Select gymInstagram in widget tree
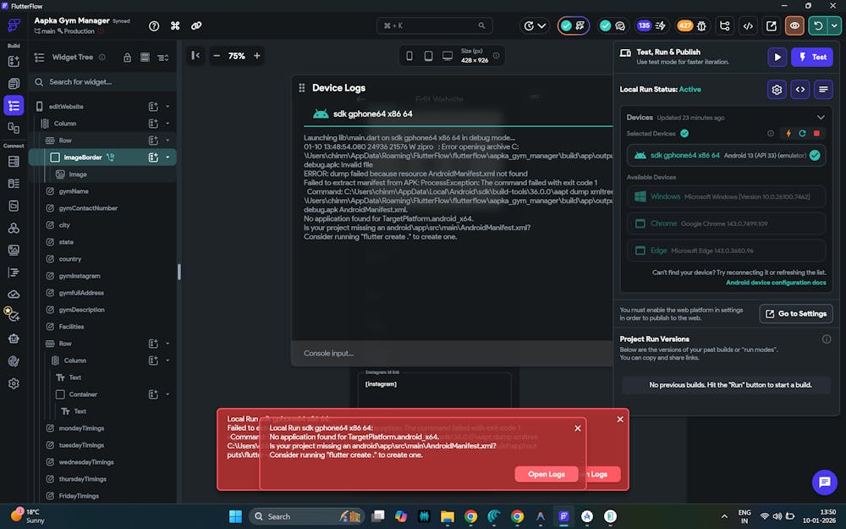 pyautogui.click(x=80, y=276)
